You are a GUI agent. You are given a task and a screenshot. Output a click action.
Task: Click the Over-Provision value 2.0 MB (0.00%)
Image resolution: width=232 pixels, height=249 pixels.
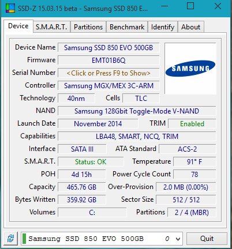click(x=186, y=187)
